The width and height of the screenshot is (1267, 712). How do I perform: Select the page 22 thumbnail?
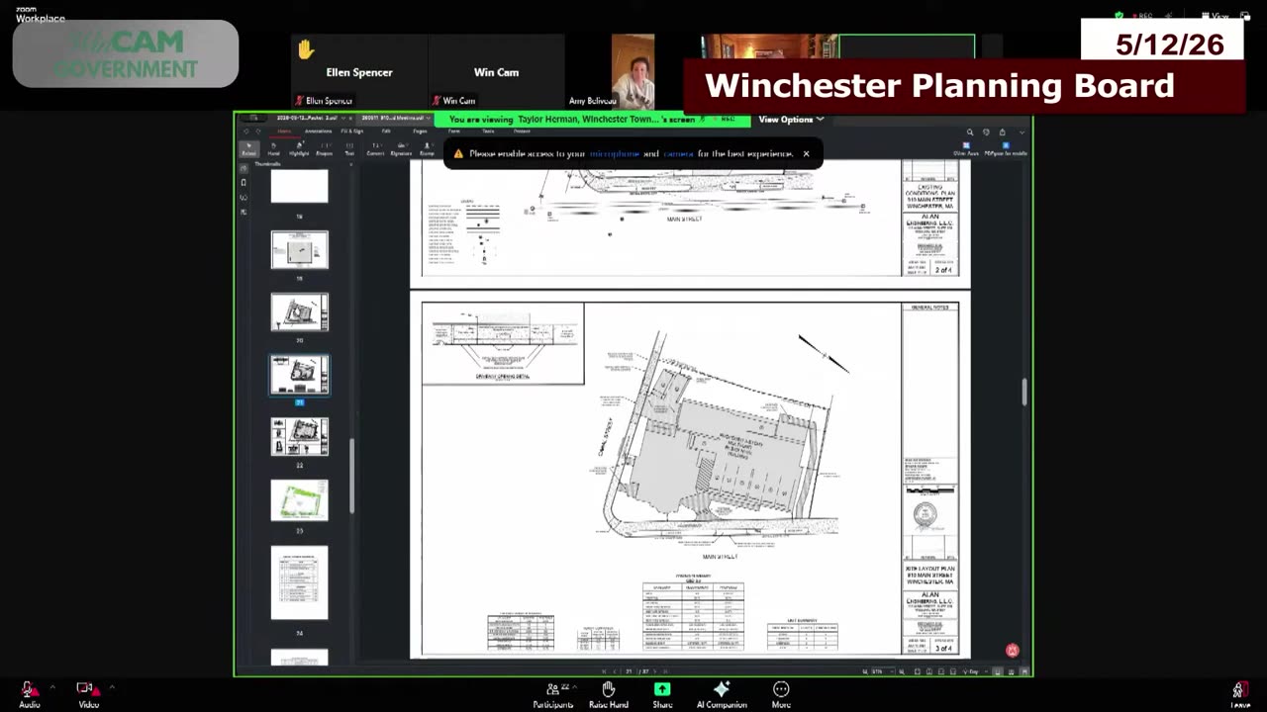click(300, 437)
